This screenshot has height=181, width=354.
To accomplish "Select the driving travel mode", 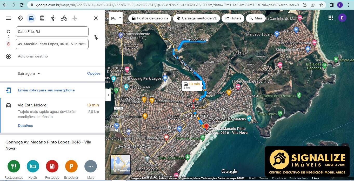I will pyautogui.click(x=31, y=18).
